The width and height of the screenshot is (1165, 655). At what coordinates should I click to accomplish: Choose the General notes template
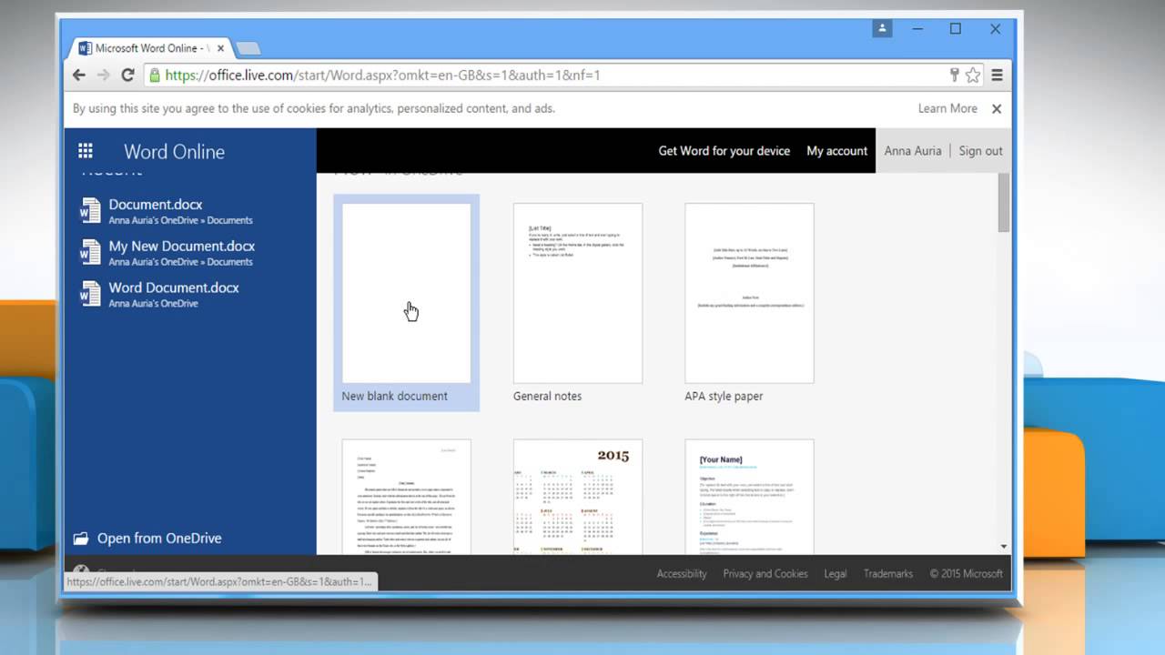(578, 293)
